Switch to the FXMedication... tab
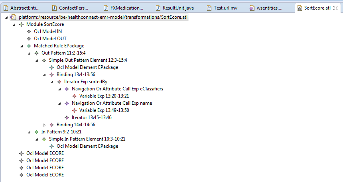The height and width of the screenshot is (182, 343). 124,8
